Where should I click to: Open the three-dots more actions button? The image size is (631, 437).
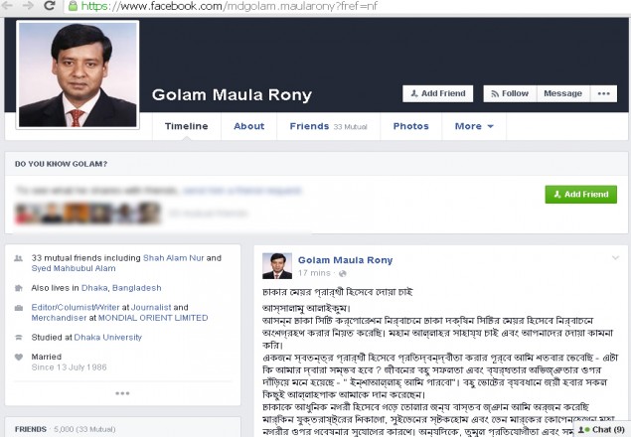603,93
